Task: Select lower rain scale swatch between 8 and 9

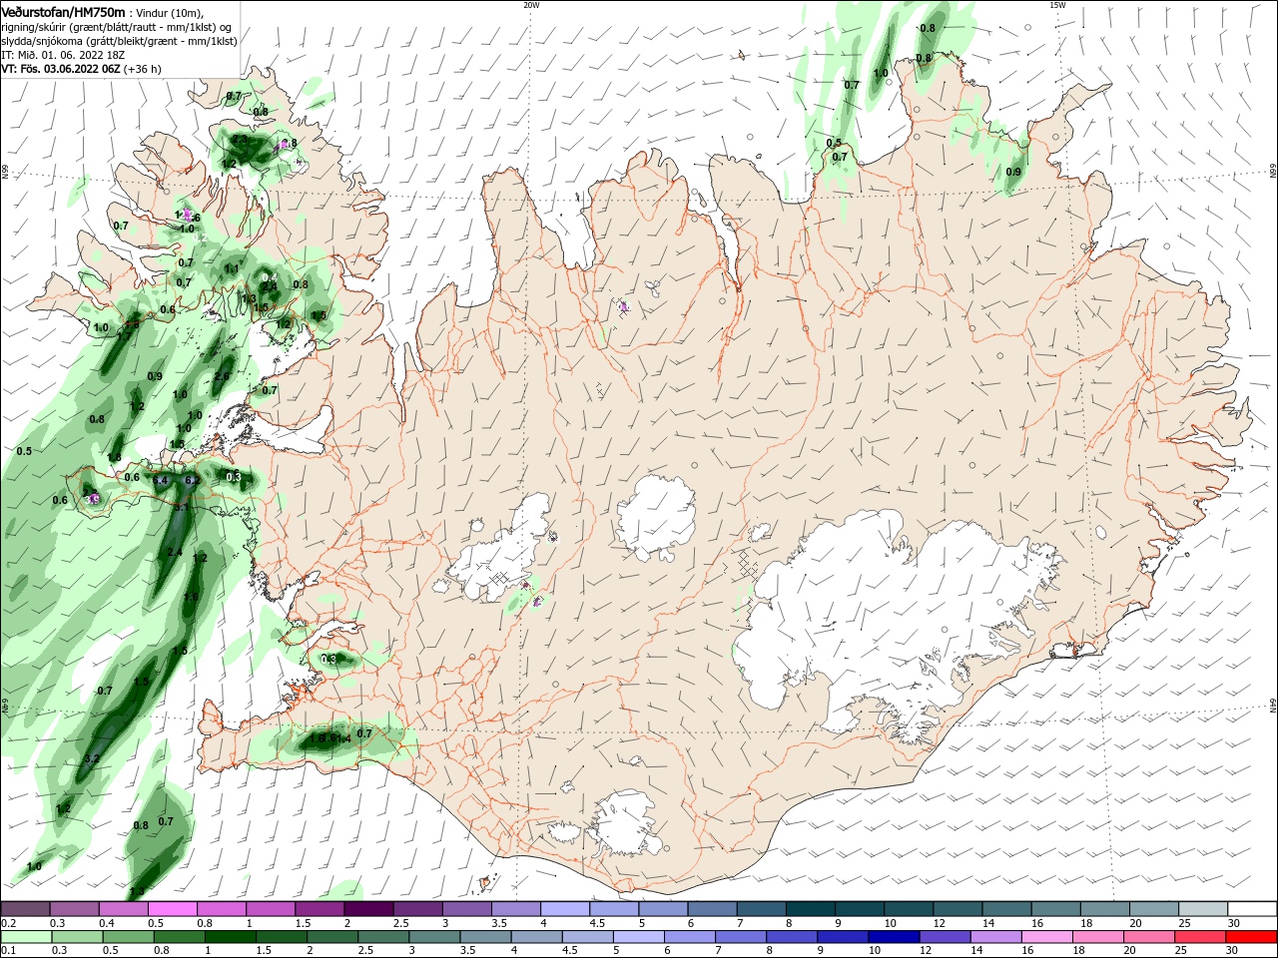Action: (x=791, y=937)
